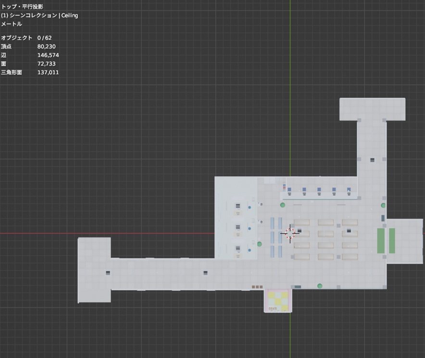
Task: Click the '辺' count 146,574
Action: [30, 55]
